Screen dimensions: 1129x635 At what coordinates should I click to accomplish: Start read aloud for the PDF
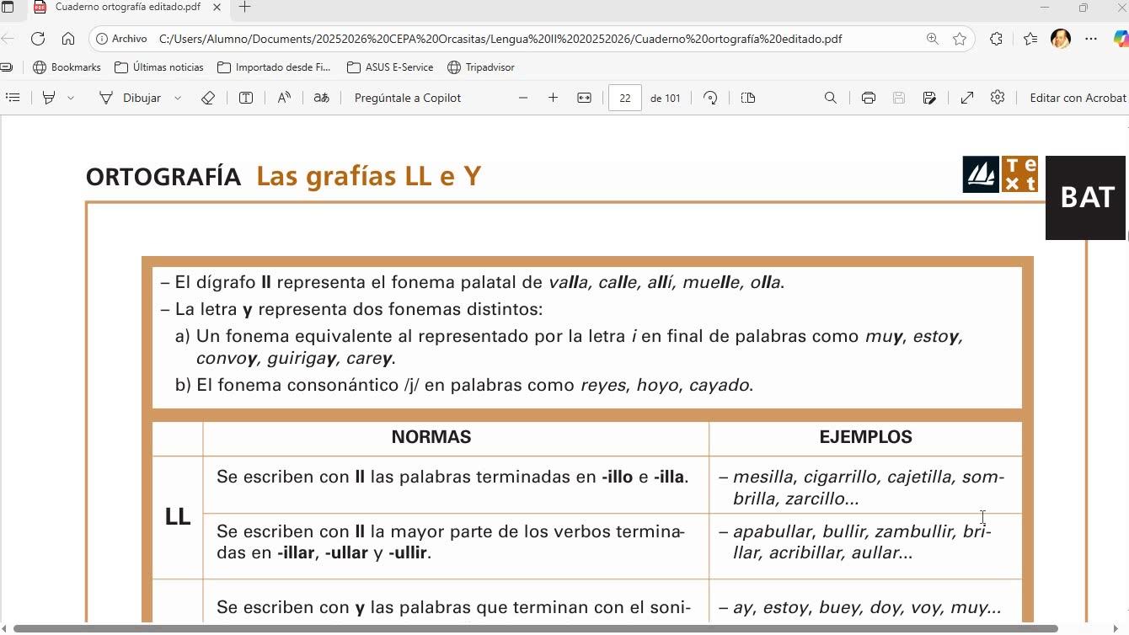point(284,98)
